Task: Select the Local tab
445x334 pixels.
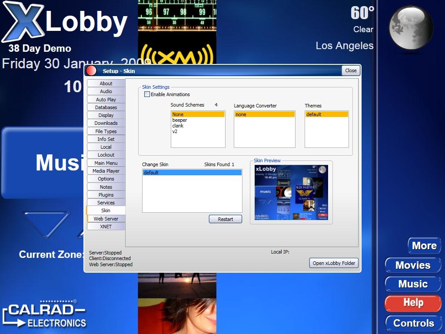Action: tap(106, 147)
